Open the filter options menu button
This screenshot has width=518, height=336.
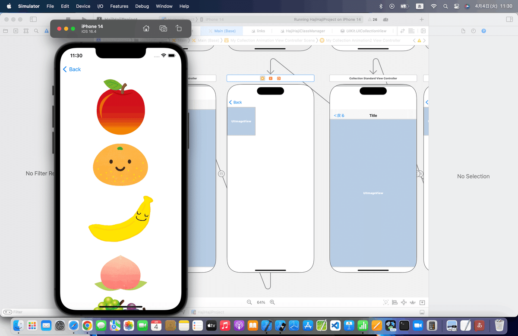(7, 312)
